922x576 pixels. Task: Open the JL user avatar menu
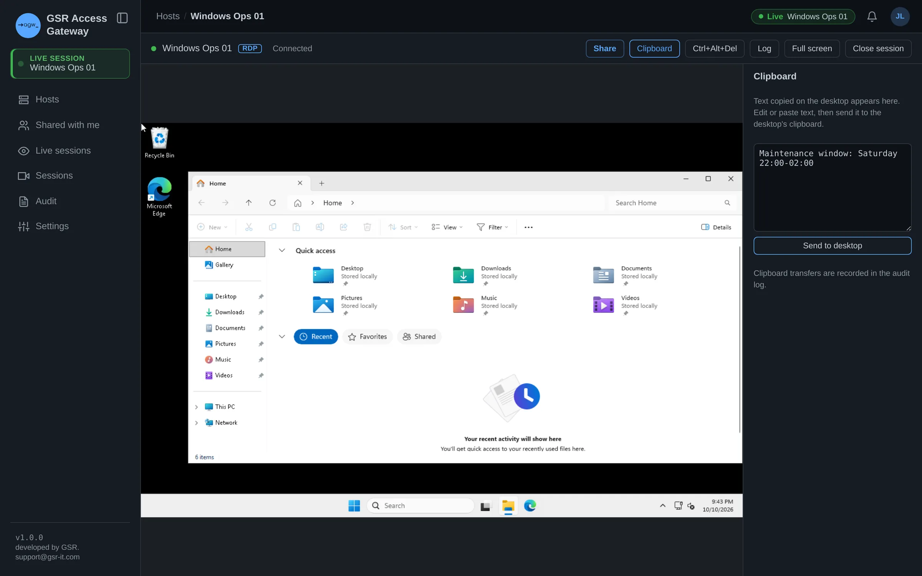[x=900, y=17]
